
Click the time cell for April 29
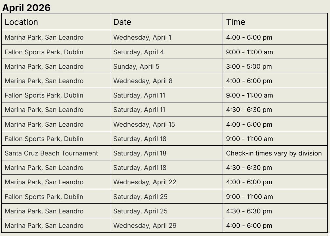[x=249, y=226]
